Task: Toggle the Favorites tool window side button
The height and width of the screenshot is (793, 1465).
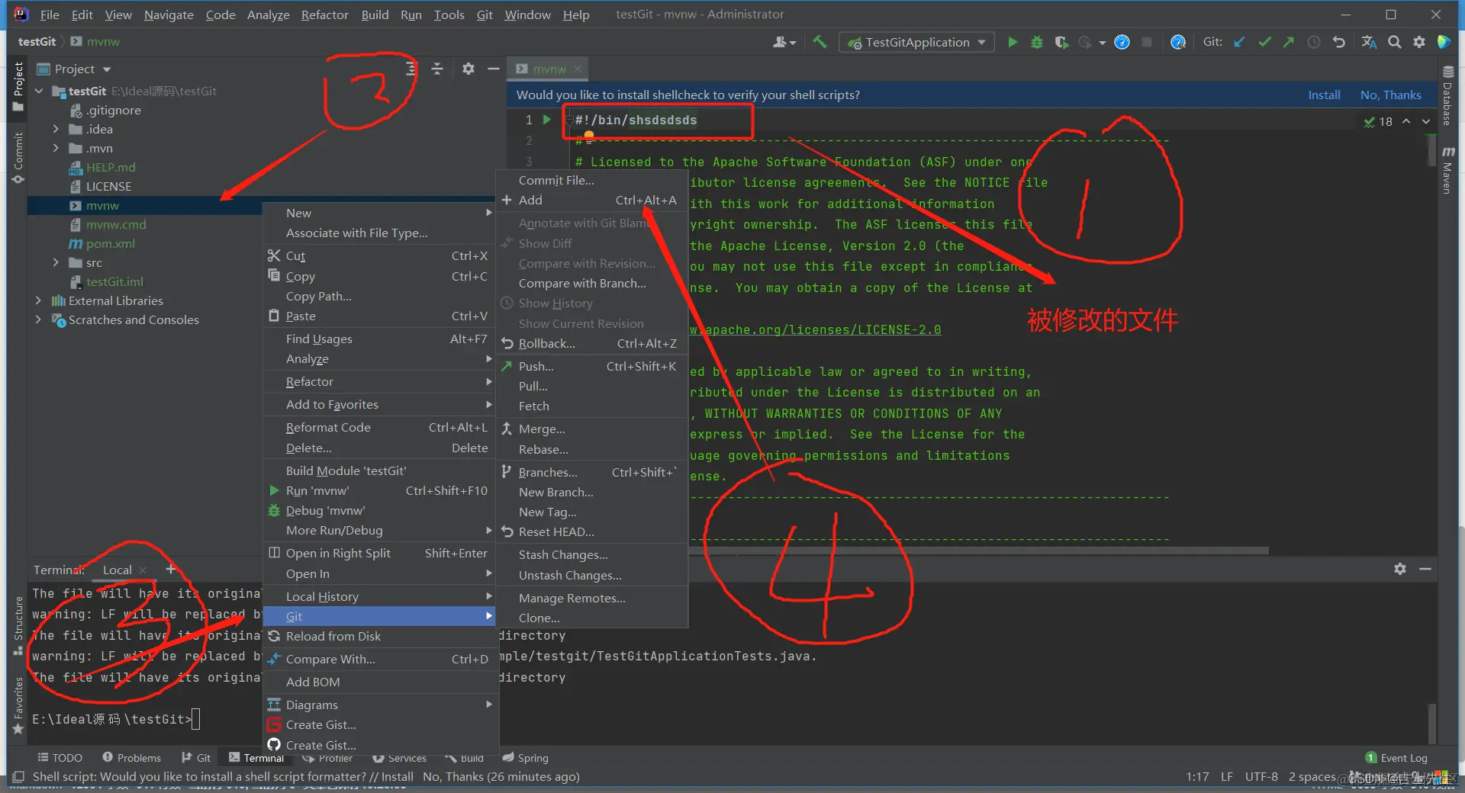Action: pyautogui.click(x=18, y=705)
